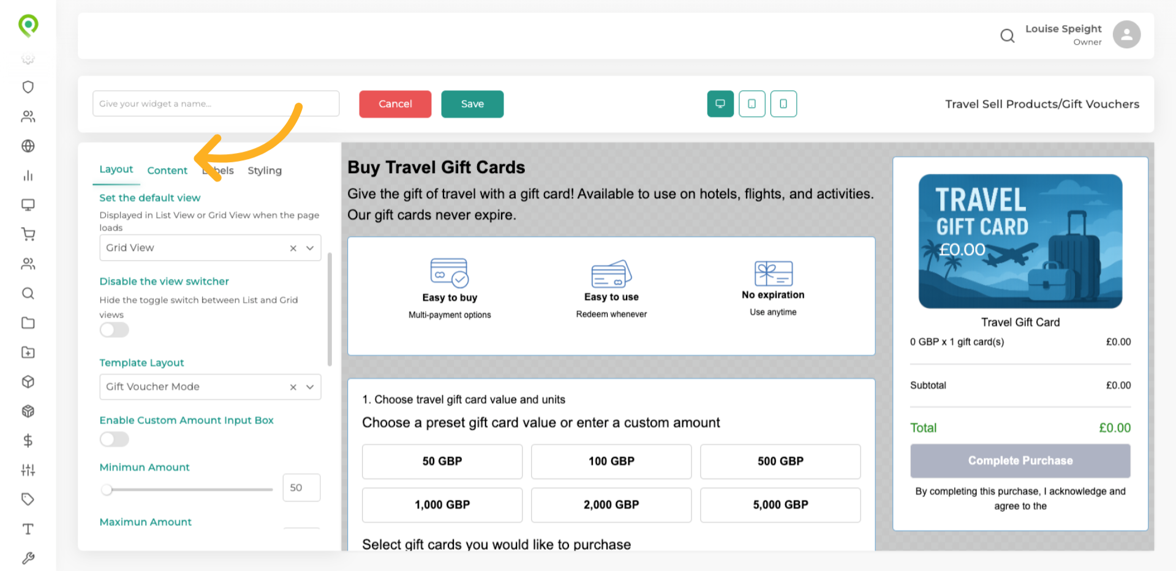The image size is (1176, 571).
Task: Open the wrench tools icon
Action: pos(28,558)
